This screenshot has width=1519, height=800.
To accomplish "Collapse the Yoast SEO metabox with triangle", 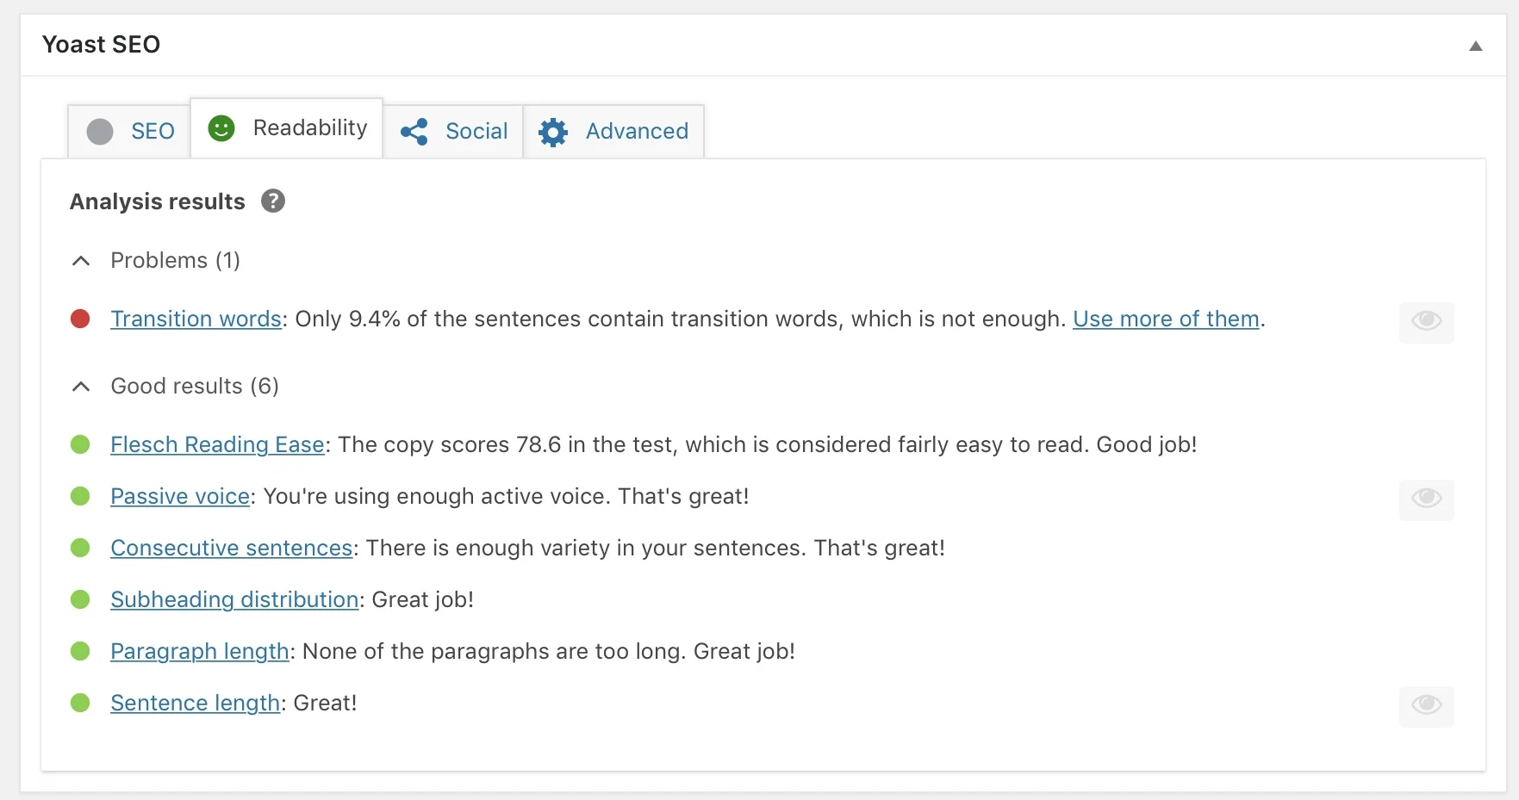I will pos(1475,46).
